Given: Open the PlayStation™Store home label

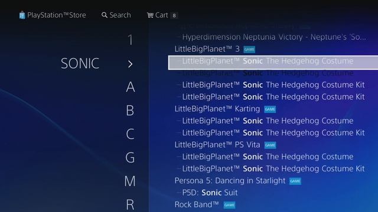Looking at the screenshot, I should click(x=57, y=15).
